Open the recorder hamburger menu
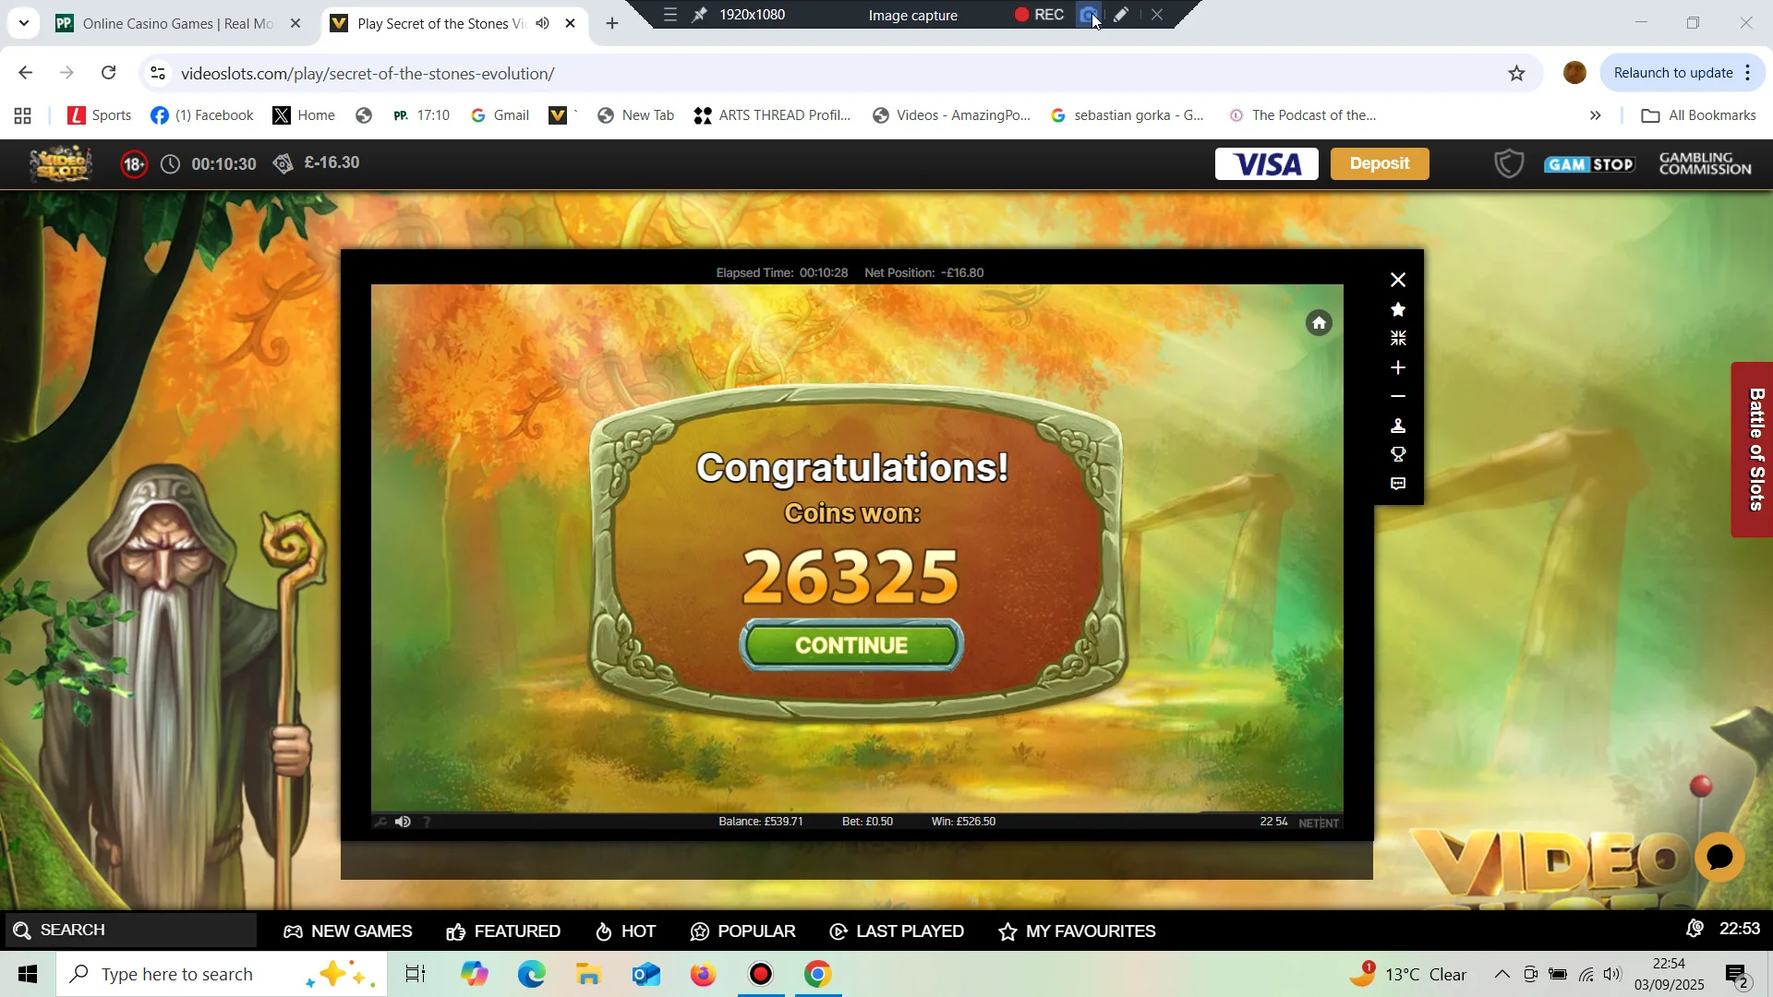 click(670, 15)
